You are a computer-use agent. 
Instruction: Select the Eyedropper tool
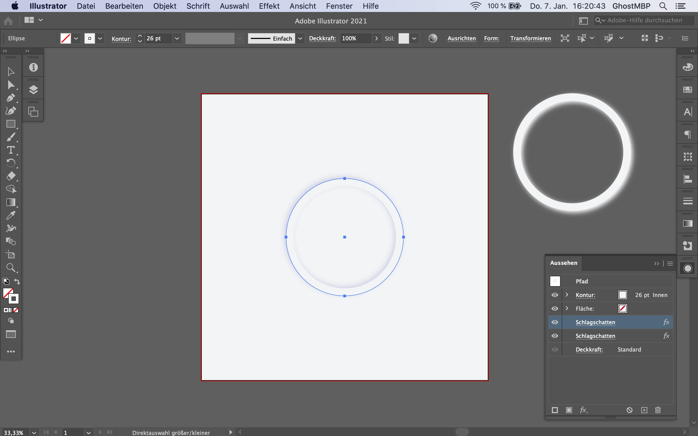click(x=11, y=215)
